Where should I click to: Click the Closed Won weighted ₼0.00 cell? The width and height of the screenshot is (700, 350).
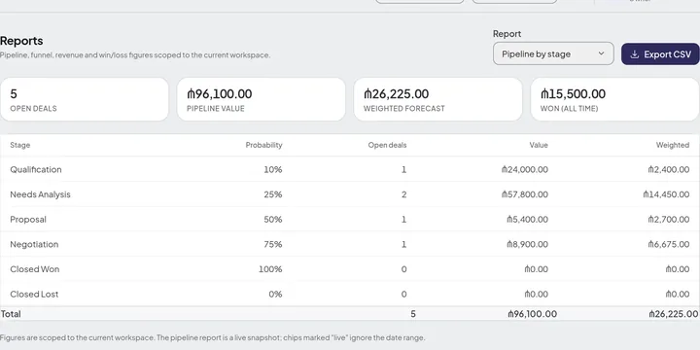[x=678, y=269]
